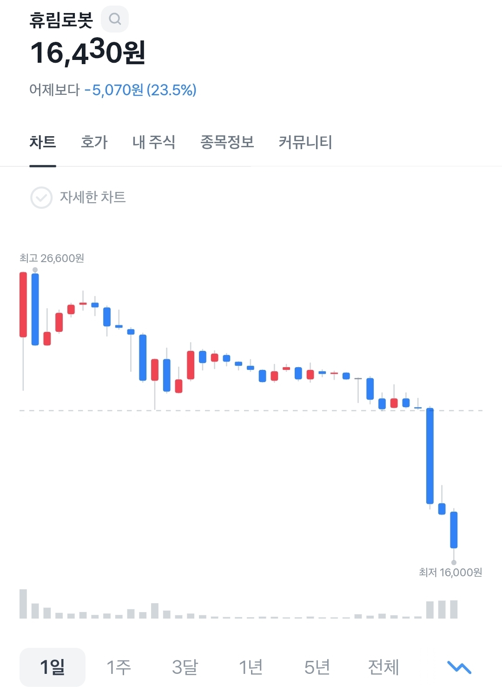Image resolution: width=502 pixels, height=692 pixels.
Task: Click the search magnifier icon beside 휴림로봇
Action: click(x=115, y=19)
